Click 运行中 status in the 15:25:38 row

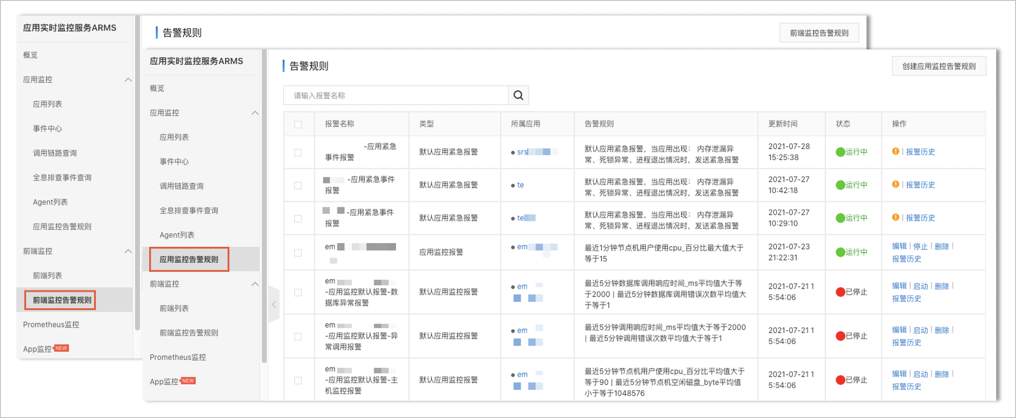point(852,152)
